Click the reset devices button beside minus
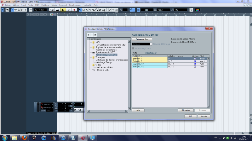The width and height of the screenshot is (252, 141). 95,35
